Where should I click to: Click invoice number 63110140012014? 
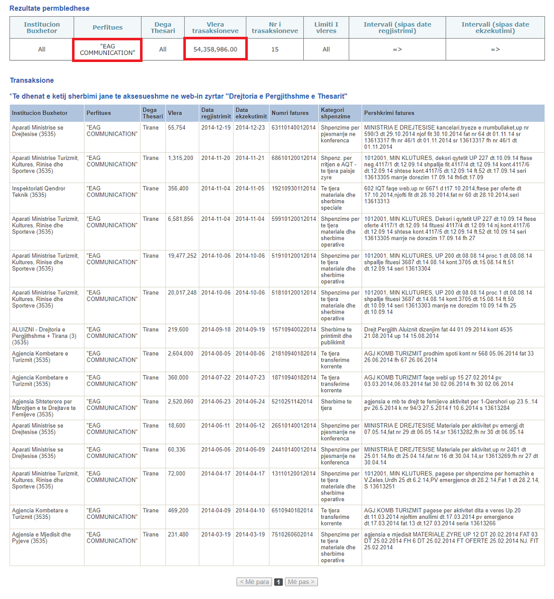point(294,128)
